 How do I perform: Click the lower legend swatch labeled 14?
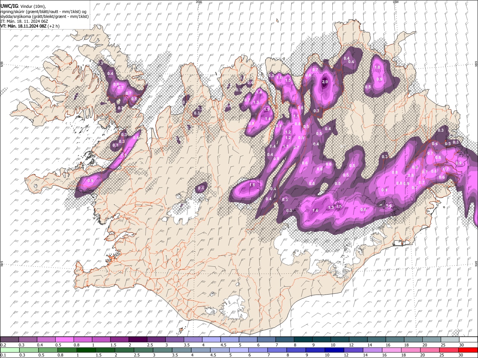(x=373, y=350)
